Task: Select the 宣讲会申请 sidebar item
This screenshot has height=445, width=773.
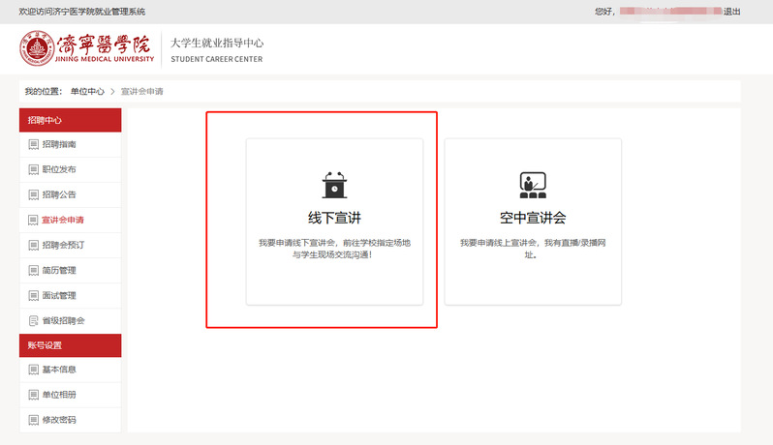Action: pyautogui.click(x=62, y=220)
